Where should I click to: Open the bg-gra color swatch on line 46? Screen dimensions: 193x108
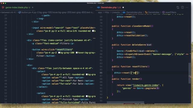pyautogui.click(x=87, y=74)
